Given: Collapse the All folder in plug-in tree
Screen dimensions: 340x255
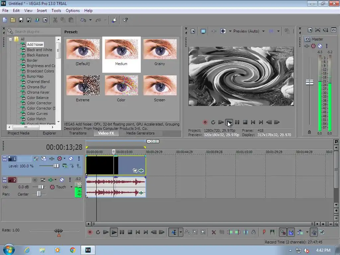Looking at the screenshot, I should point(10,39).
